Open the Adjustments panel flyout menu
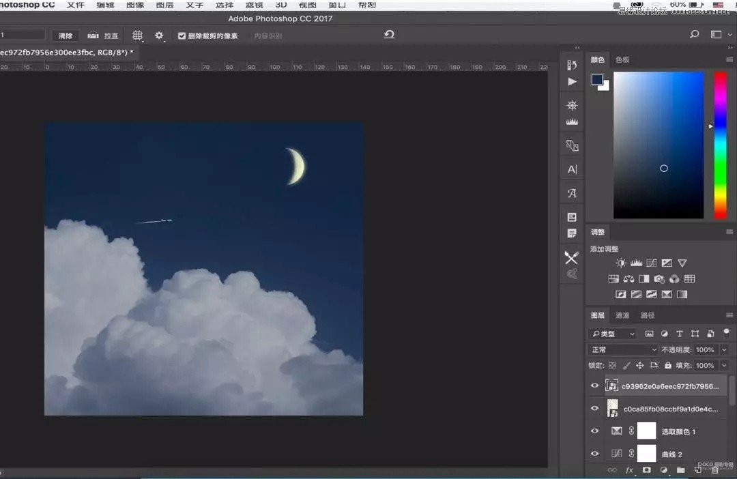The width and height of the screenshot is (737, 479). click(x=729, y=232)
